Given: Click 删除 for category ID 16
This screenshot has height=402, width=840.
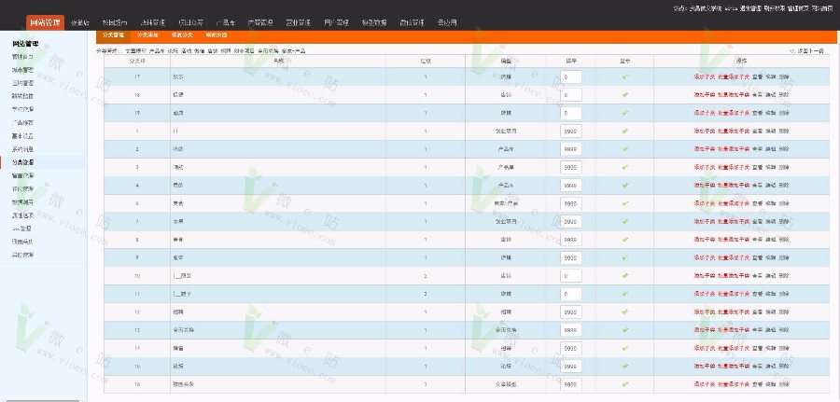Looking at the screenshot, I should point(784,384).
